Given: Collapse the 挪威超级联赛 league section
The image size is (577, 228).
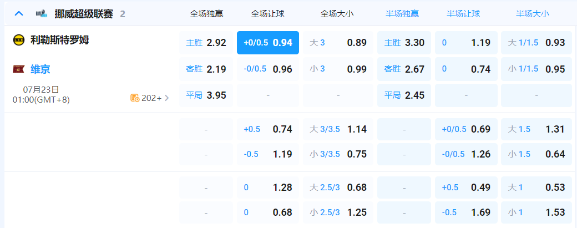Looking at the screenshot, I should pyautogui.click(x=19, y=14).
